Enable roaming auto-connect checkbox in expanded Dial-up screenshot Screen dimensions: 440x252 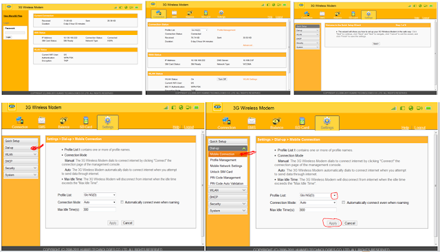coord(343,203)
